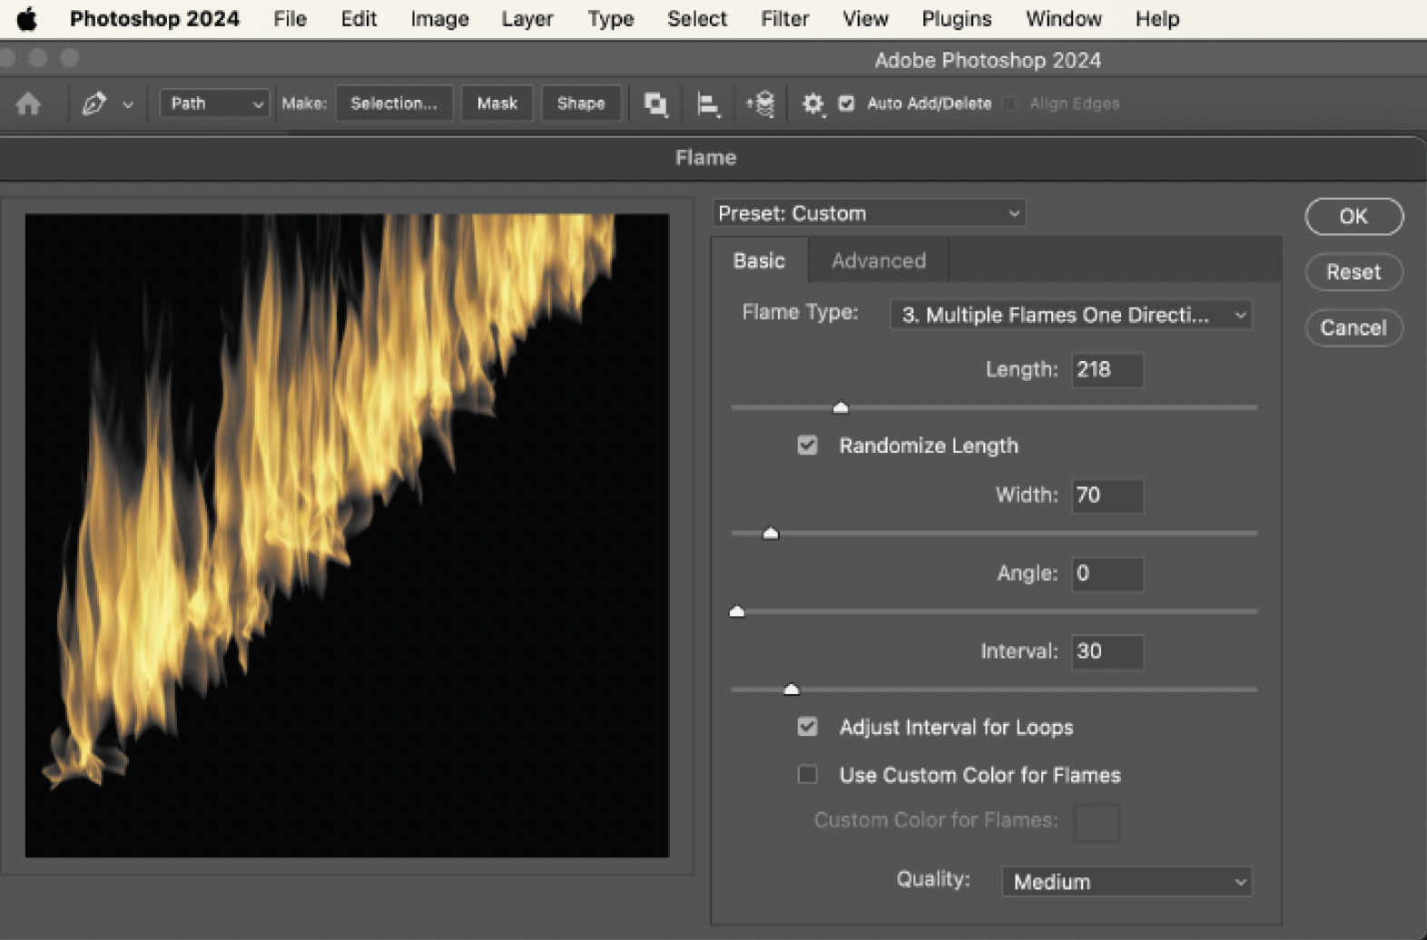Screen dimensions: 1427x940
Task: Click the Cancel button
Action: click(x=1353, y=328)
